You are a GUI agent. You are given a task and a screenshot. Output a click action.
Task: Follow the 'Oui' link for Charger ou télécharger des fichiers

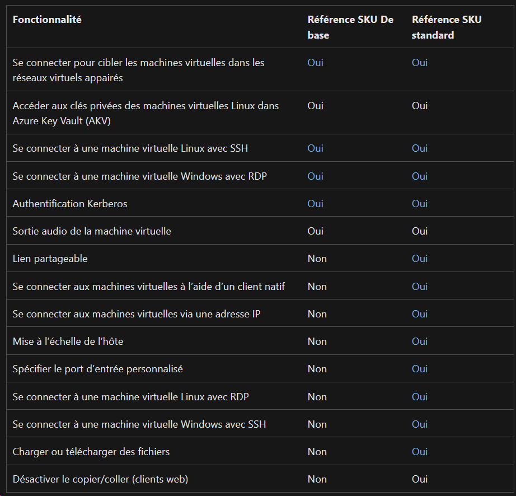click(420, 452)
